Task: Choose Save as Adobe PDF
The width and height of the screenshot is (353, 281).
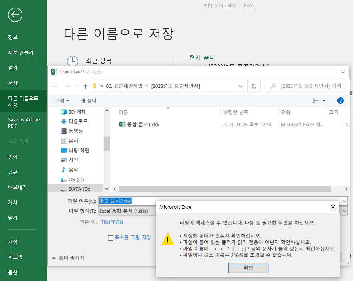Action: pyautogui.click(x=23, y=123)
